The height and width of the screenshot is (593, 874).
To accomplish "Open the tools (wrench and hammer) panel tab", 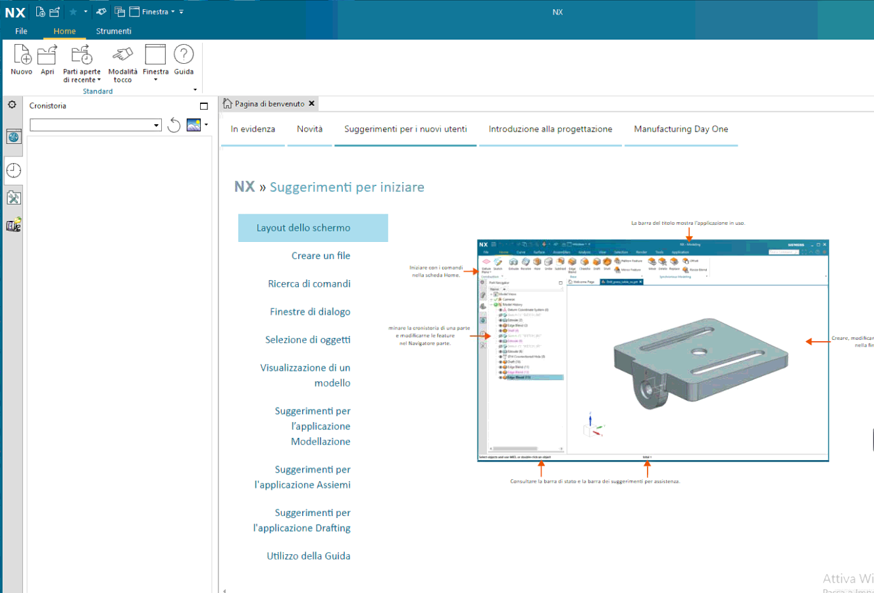I will 14,198.
